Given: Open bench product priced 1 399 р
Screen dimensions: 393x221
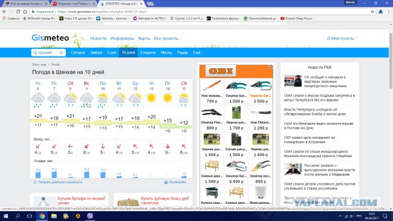Looking at the screenshot, I should (212, 172).
